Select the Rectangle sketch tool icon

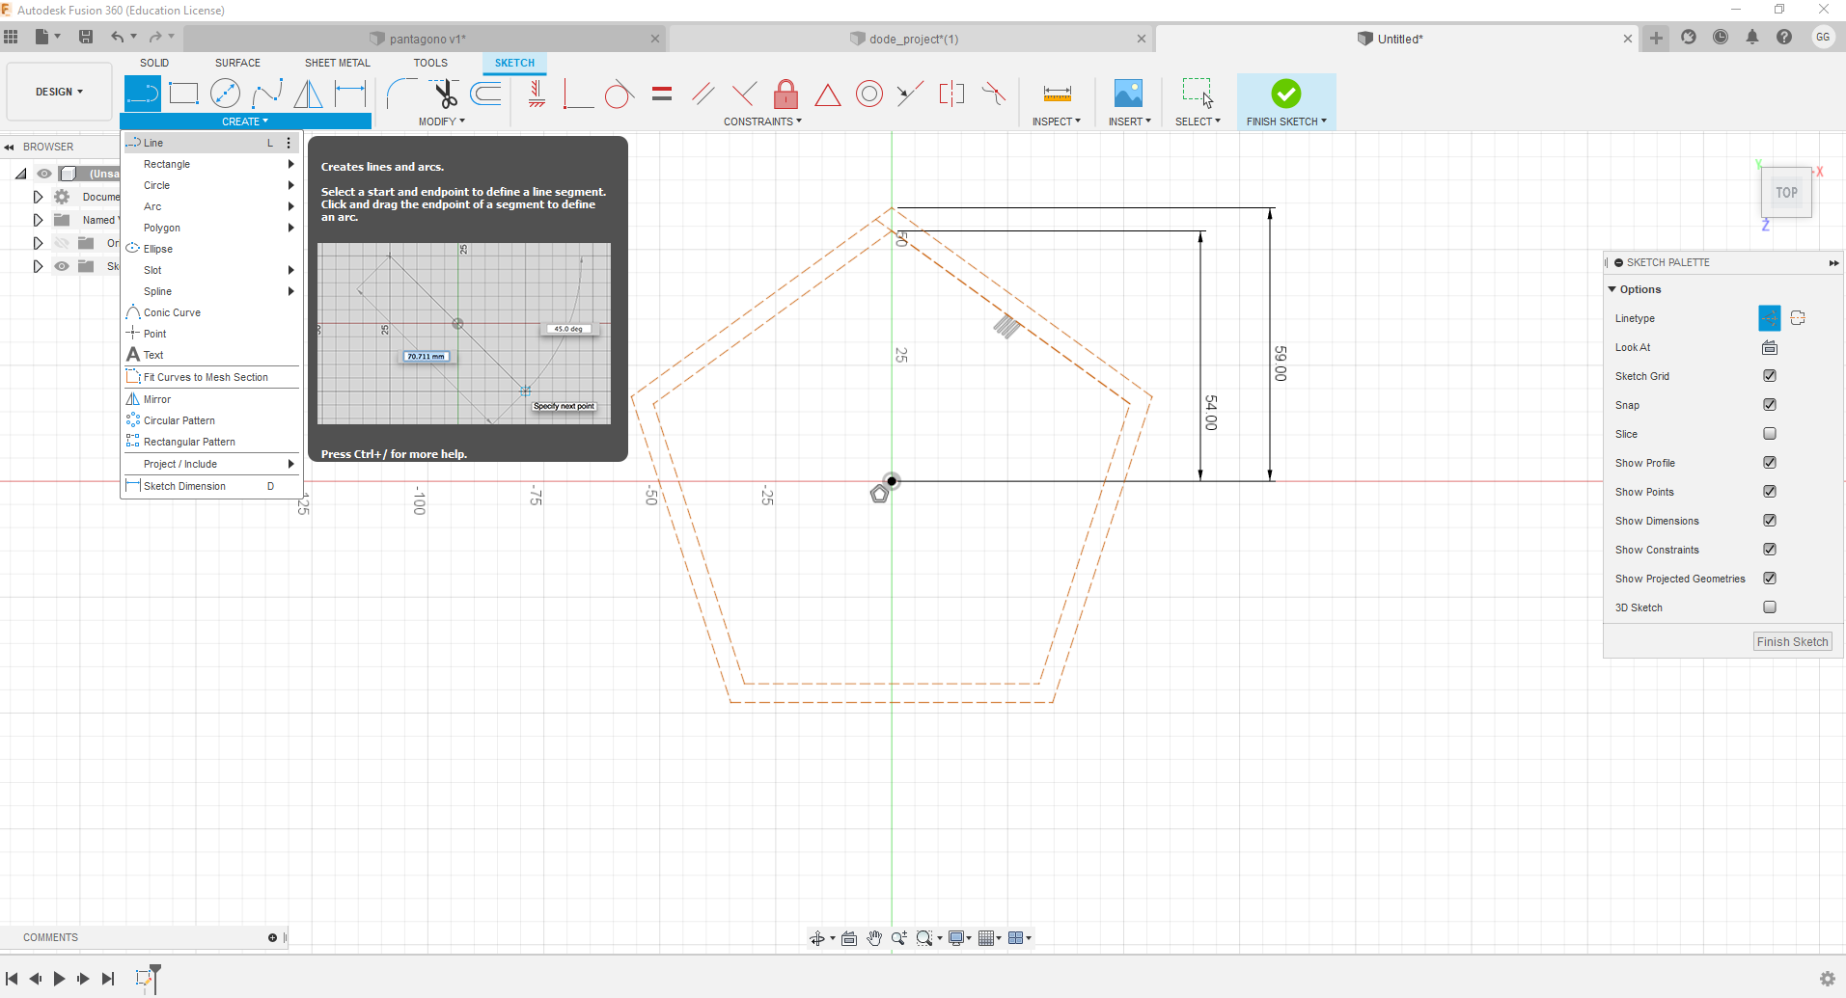(x=183, y=94)
